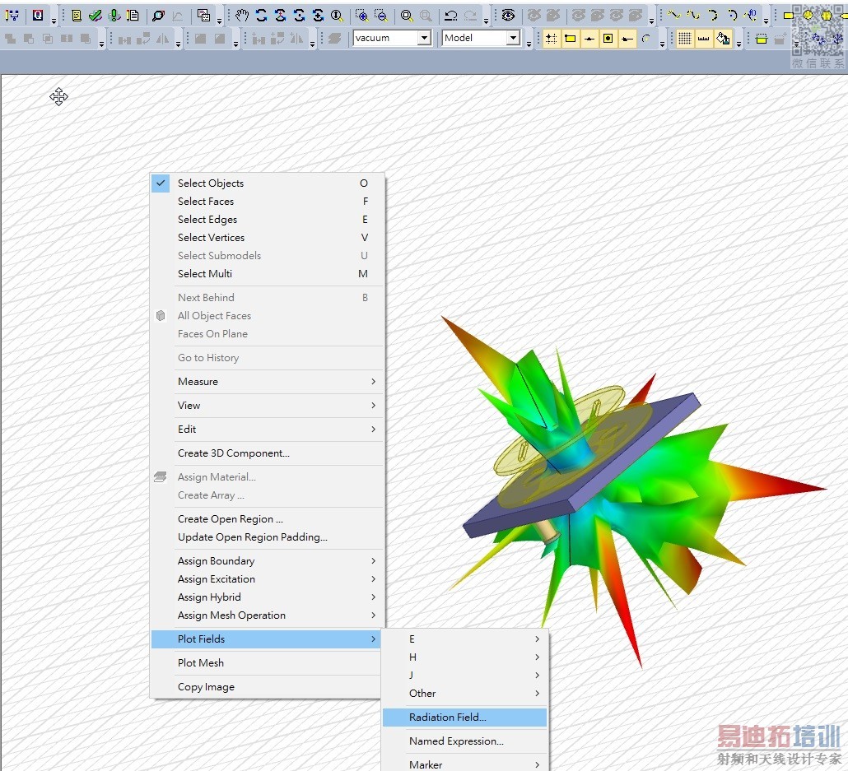Select the dynamic Zoom magnifier tool
Image resolution: width=848 pixels, height=771 pixels.
(337, 15)
